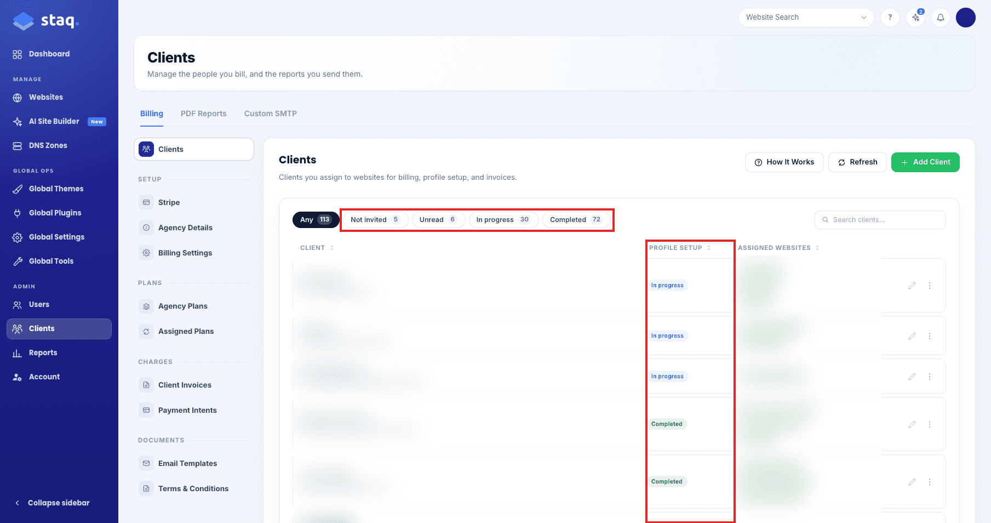The width and height of the screenshot is (991, 523).
Task: Click the Search clients input field
Action: point(880,220)
